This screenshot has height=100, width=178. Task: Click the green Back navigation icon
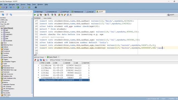pyautogui.click(x=18, y=7)
